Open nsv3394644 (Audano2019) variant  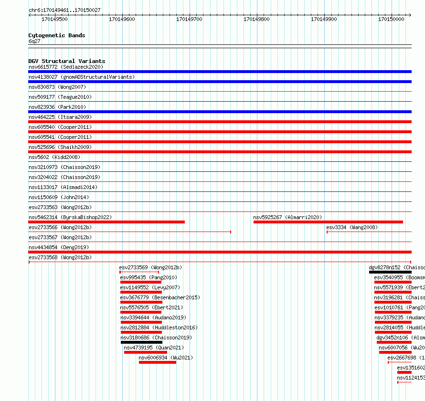(x=153, y=317)
